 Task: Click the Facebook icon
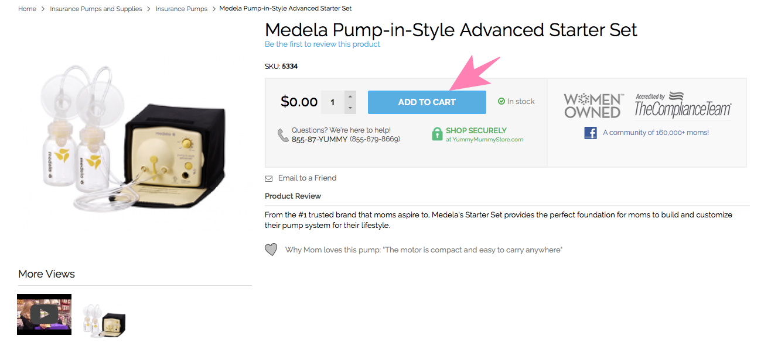(591, 133)
